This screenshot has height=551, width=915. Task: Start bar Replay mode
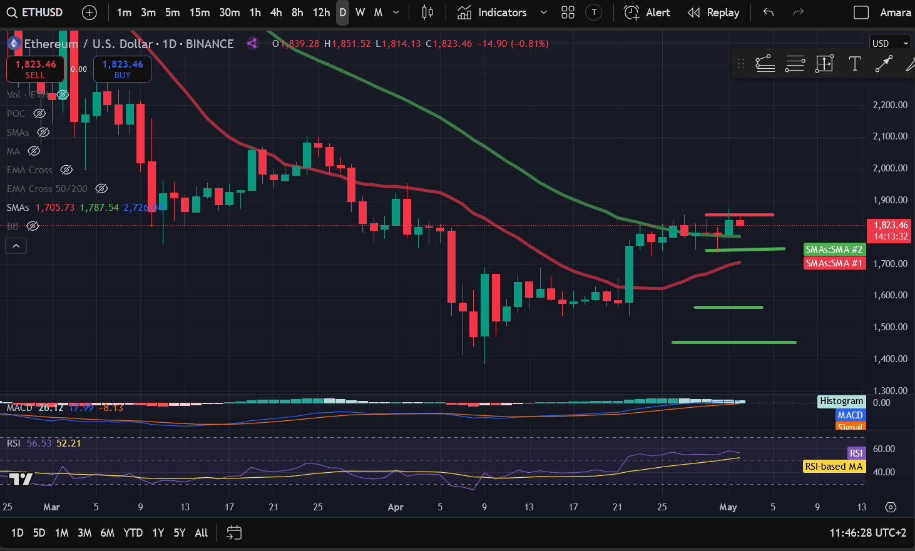(713, 13)
